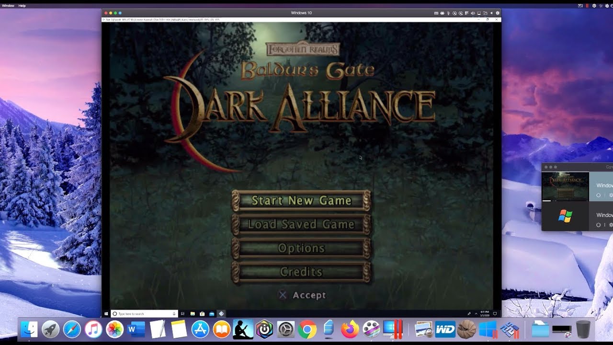Screen dimensions: 613x345
Task: Launch Safari from the Dock
Action: click(x=72, y=329)
